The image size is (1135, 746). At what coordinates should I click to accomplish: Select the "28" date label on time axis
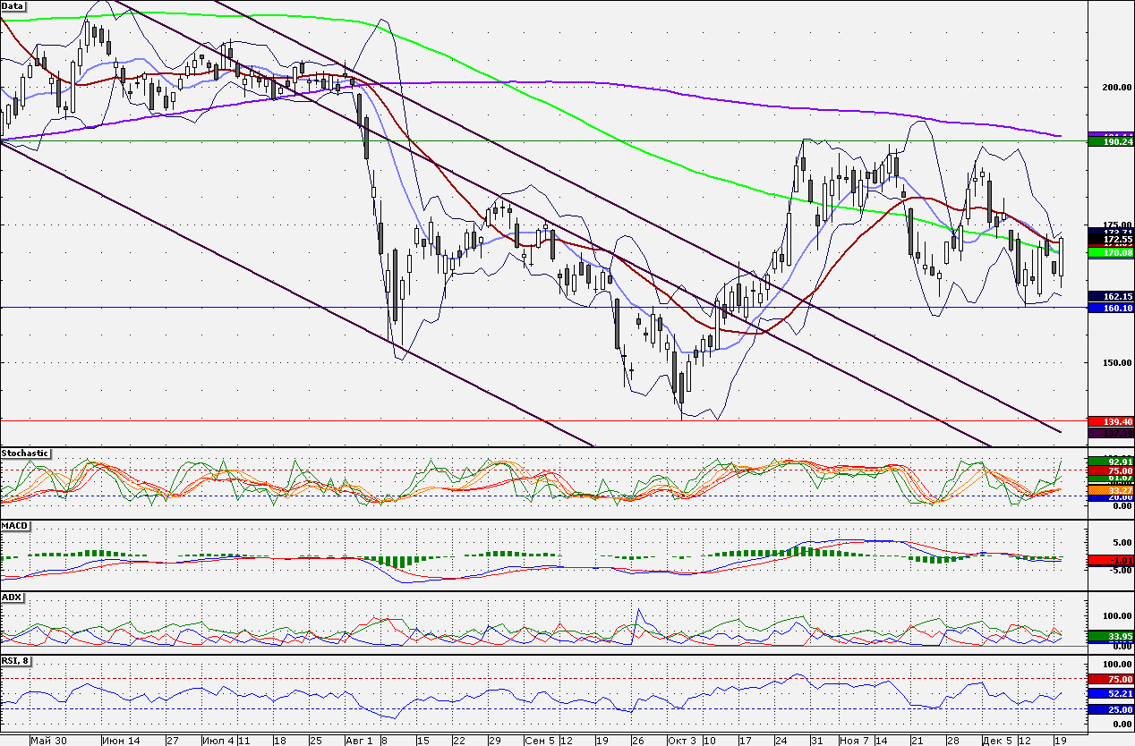coord(952,741)
